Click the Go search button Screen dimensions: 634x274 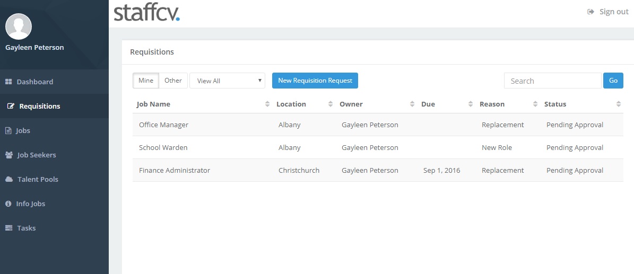(613, 81)
